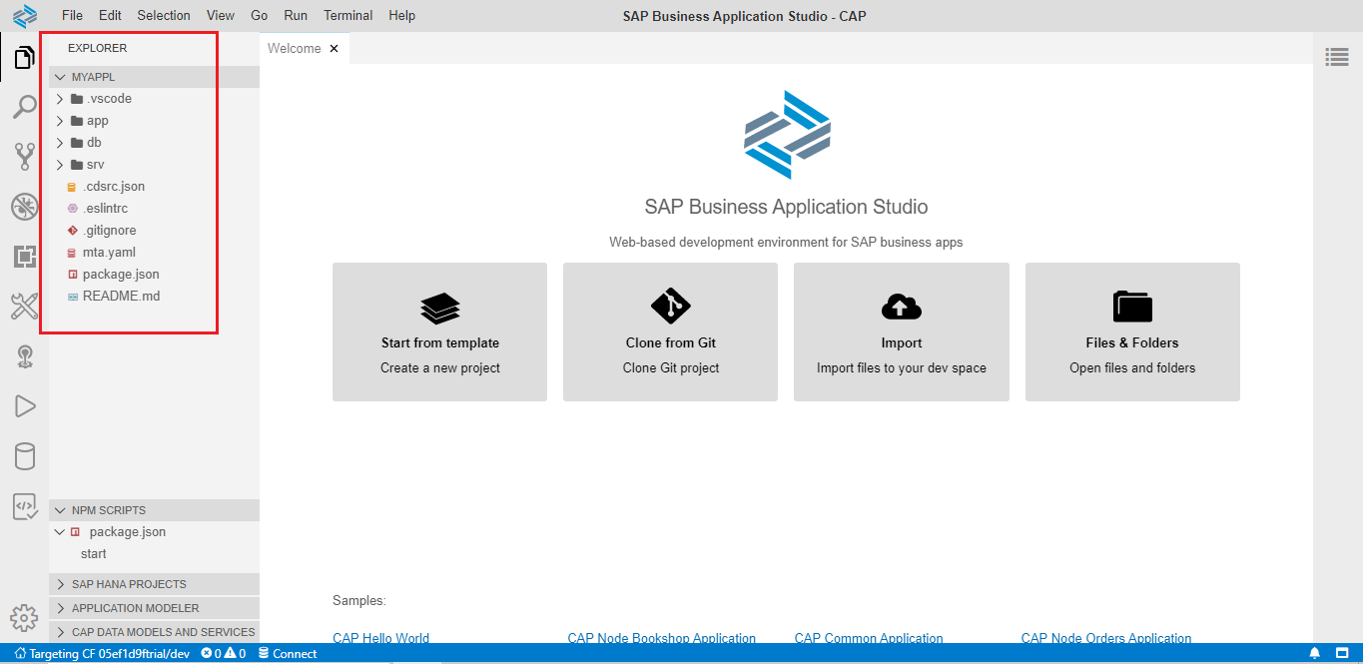Click Targeting CF status bar item
Screen dimensions: 1363x664
[x=102, y=654]
